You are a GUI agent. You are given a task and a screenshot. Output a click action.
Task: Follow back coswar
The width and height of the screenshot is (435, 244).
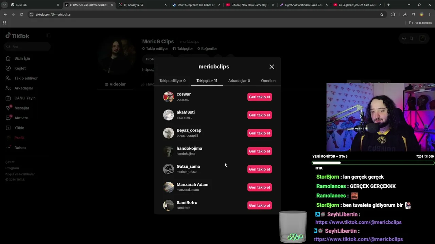coord(260,97)
